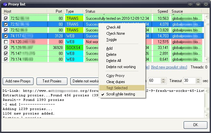Click the speed value 2,891
Viewport: 211px width, 133px height.
point(164,54)
